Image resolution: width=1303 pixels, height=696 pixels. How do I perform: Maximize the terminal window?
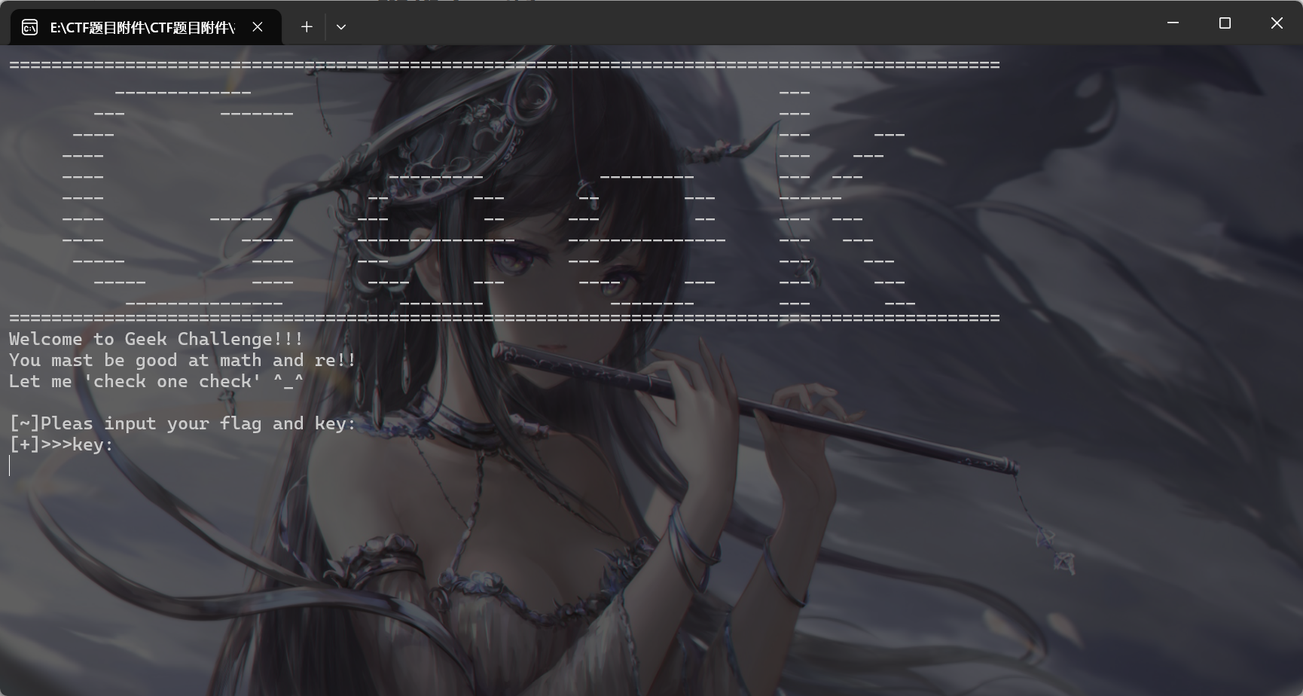pyautogui.click(x=1225, y=23)
